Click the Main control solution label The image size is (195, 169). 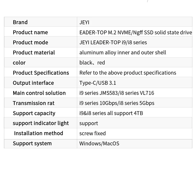[x=39, y=93]
